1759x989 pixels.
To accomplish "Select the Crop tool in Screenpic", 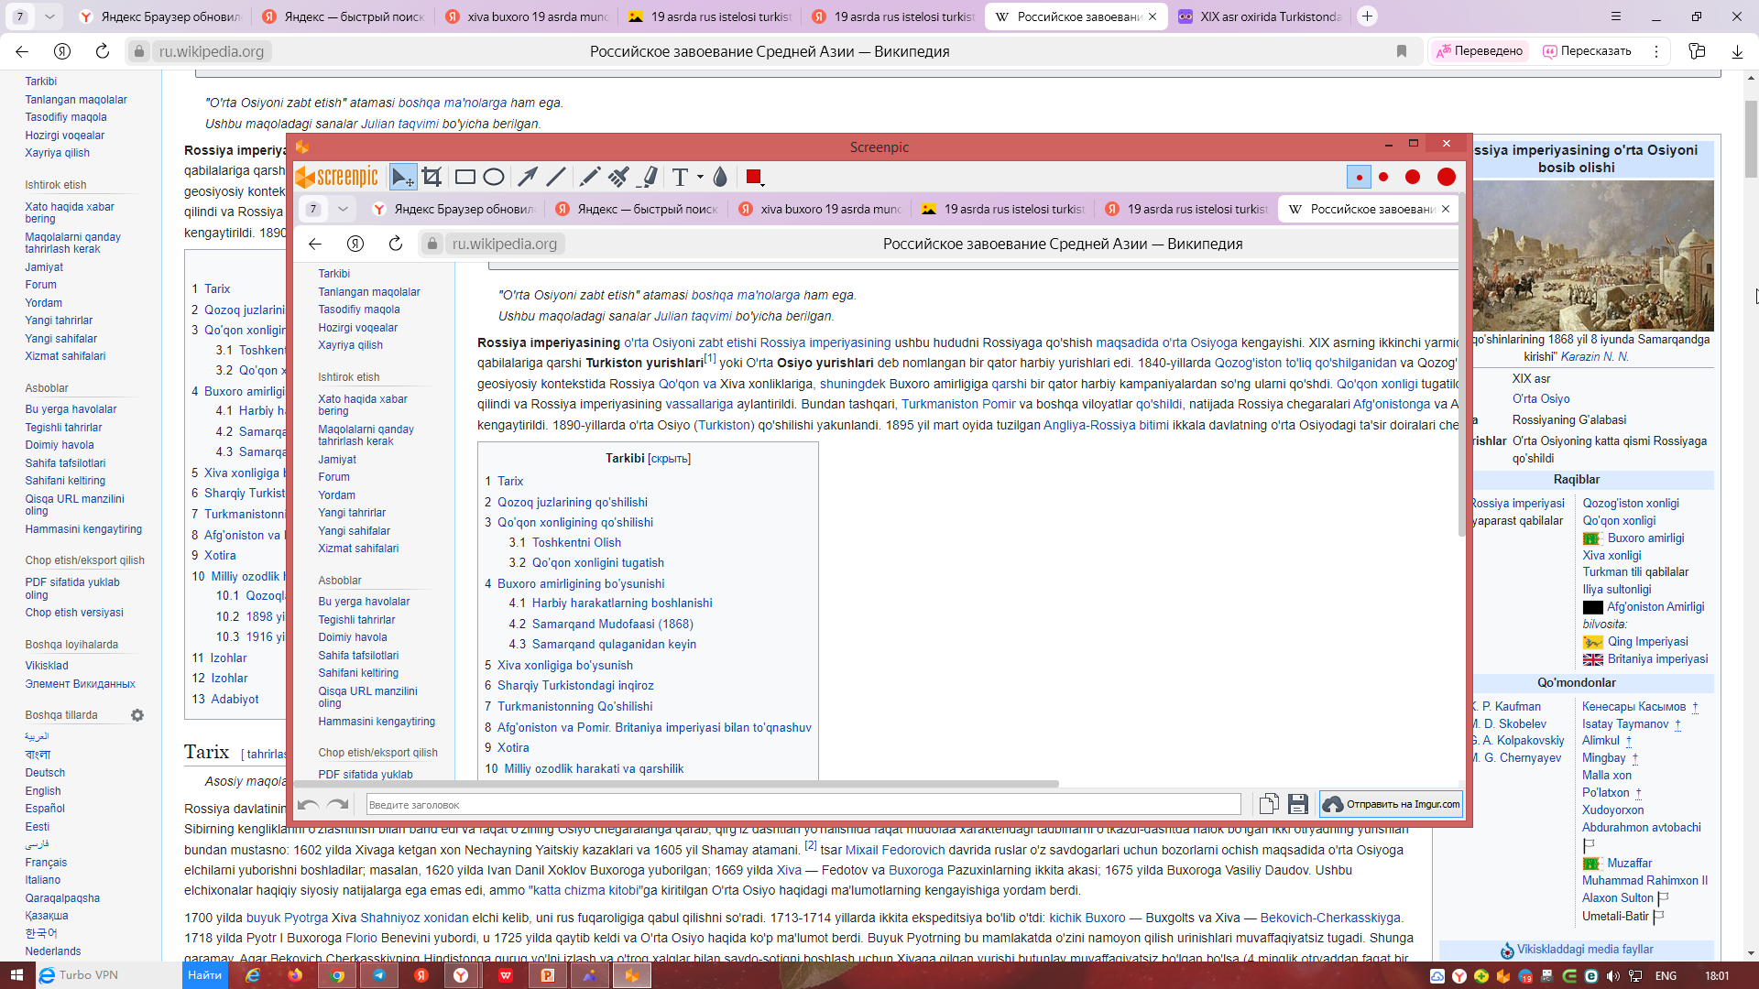I will click(432, 177).
